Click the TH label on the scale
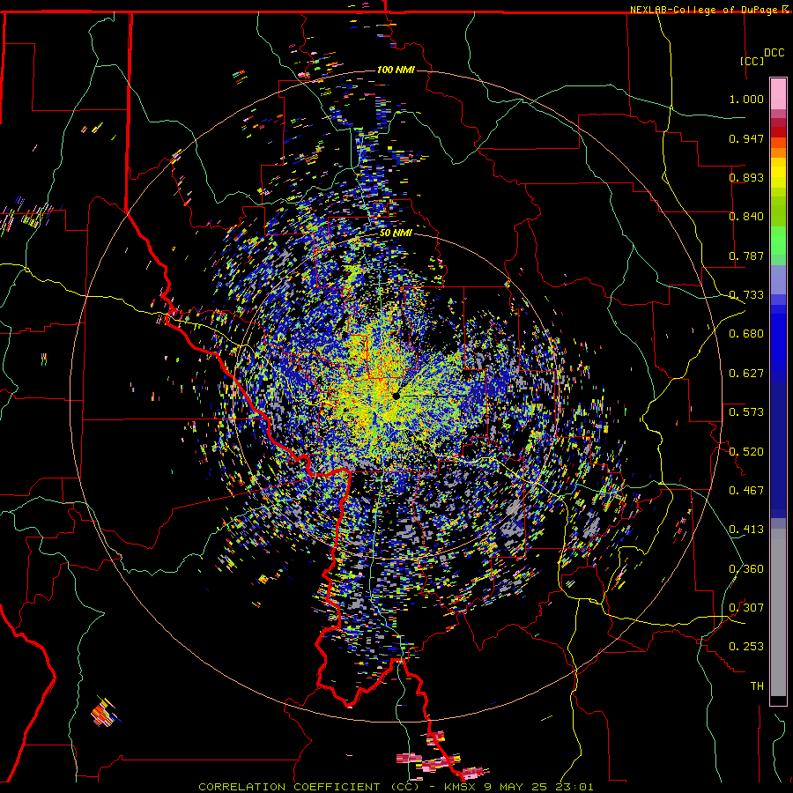Image resolution: width=793 pixels, height=793 pixels. [757, 686]
